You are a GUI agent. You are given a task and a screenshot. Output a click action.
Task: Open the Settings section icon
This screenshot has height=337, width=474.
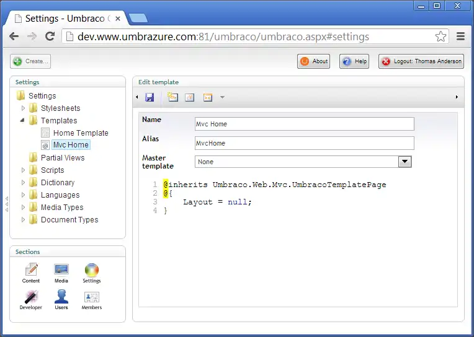click(92, 273)
